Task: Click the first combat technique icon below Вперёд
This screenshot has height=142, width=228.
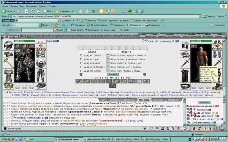Action: (x=79, y=81)
